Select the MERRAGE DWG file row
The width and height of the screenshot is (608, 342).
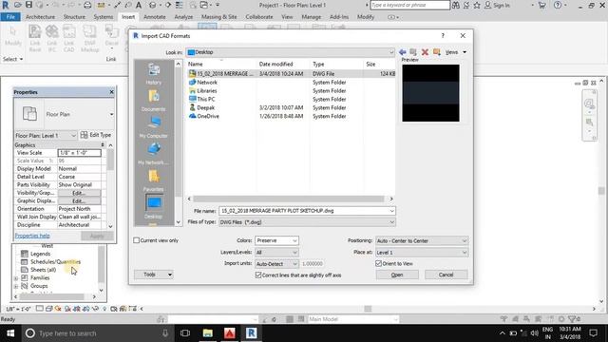291,74
